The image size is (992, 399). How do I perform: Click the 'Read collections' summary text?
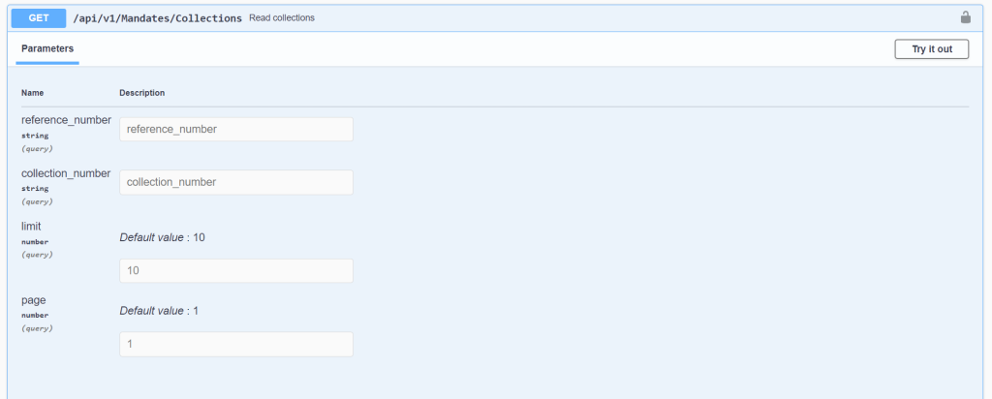click(x=282, y=18)
